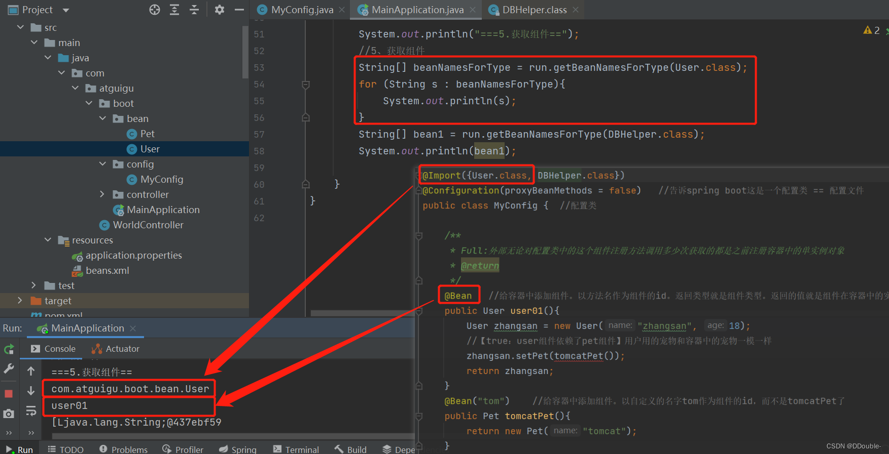Click console down arrow icon
889x454 pixels.
click(x=31, y=391)
